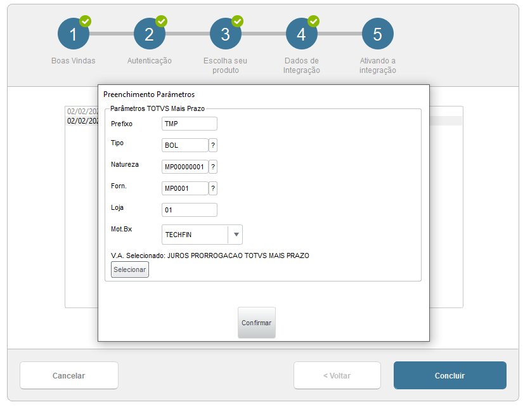530x414 pixels.
Task: Click the Natureza field MP00000001
Action: click(185, 167)
